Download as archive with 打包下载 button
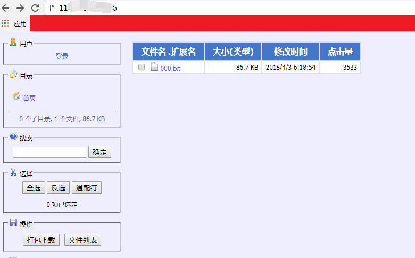The width and height of the screenshot is (415, 258). 41,240
